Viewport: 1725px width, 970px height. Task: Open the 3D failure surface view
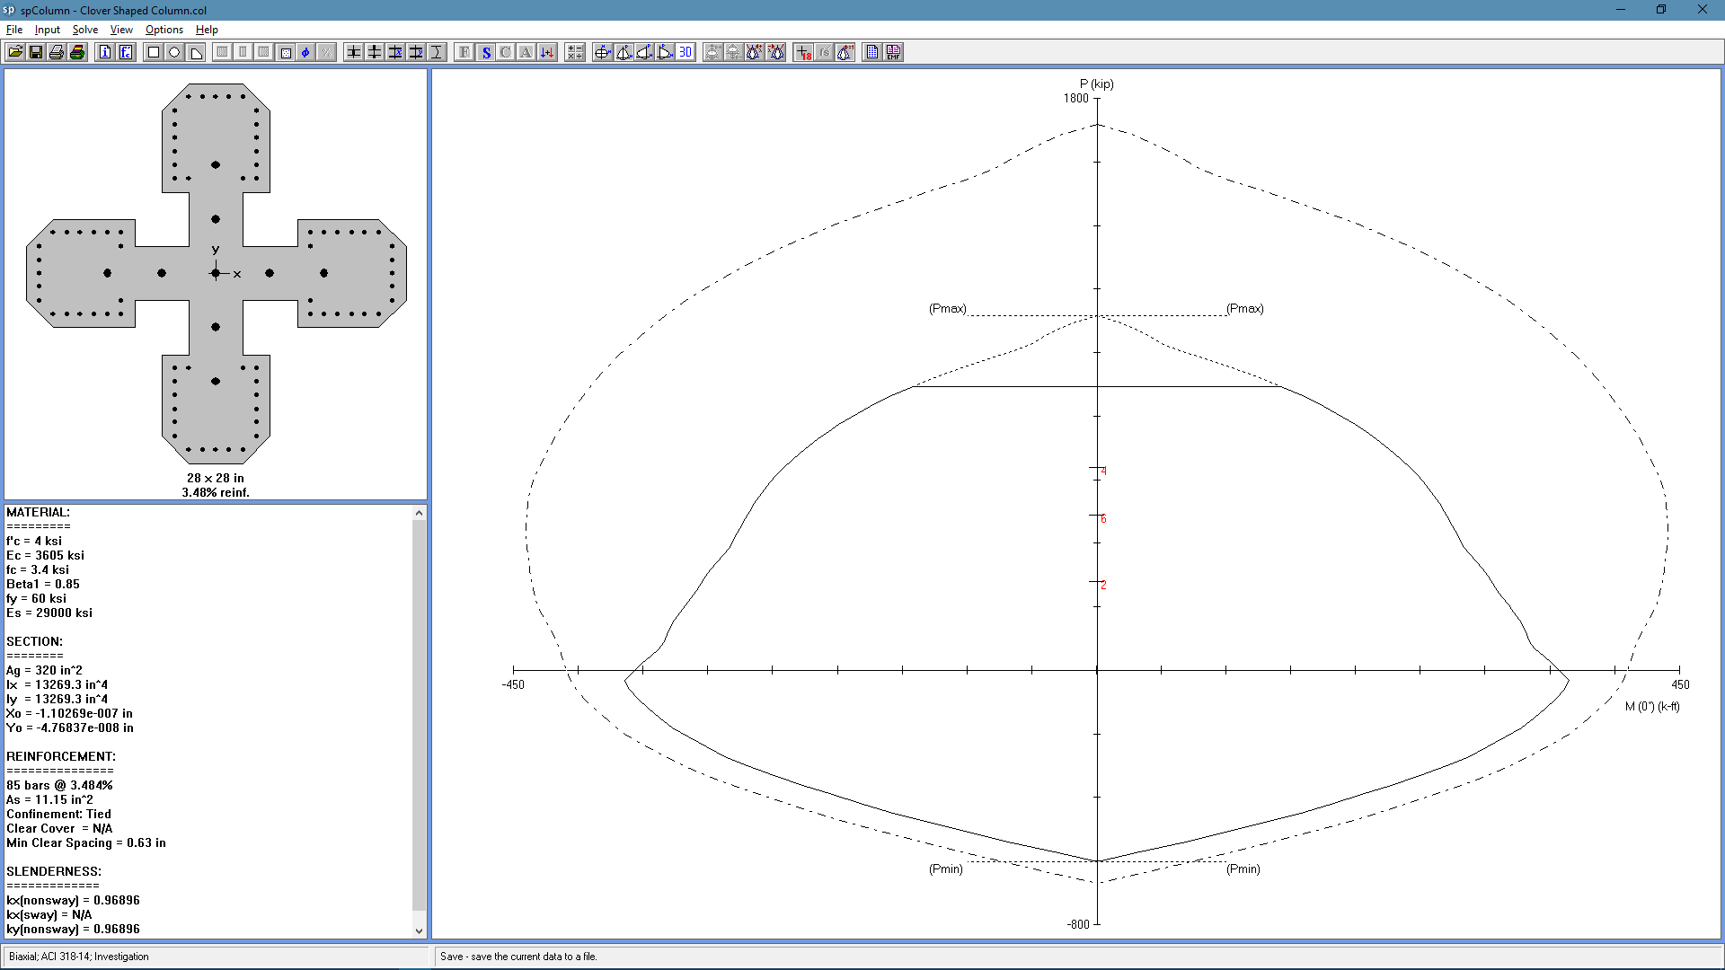(686, 52)
